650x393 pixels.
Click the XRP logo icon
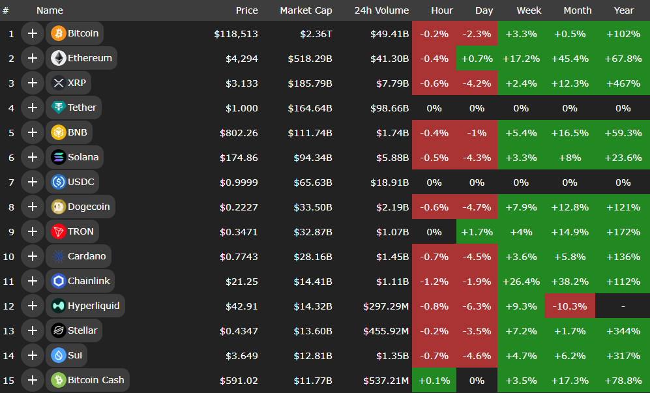pyautogui.click(x=58, y=83)
